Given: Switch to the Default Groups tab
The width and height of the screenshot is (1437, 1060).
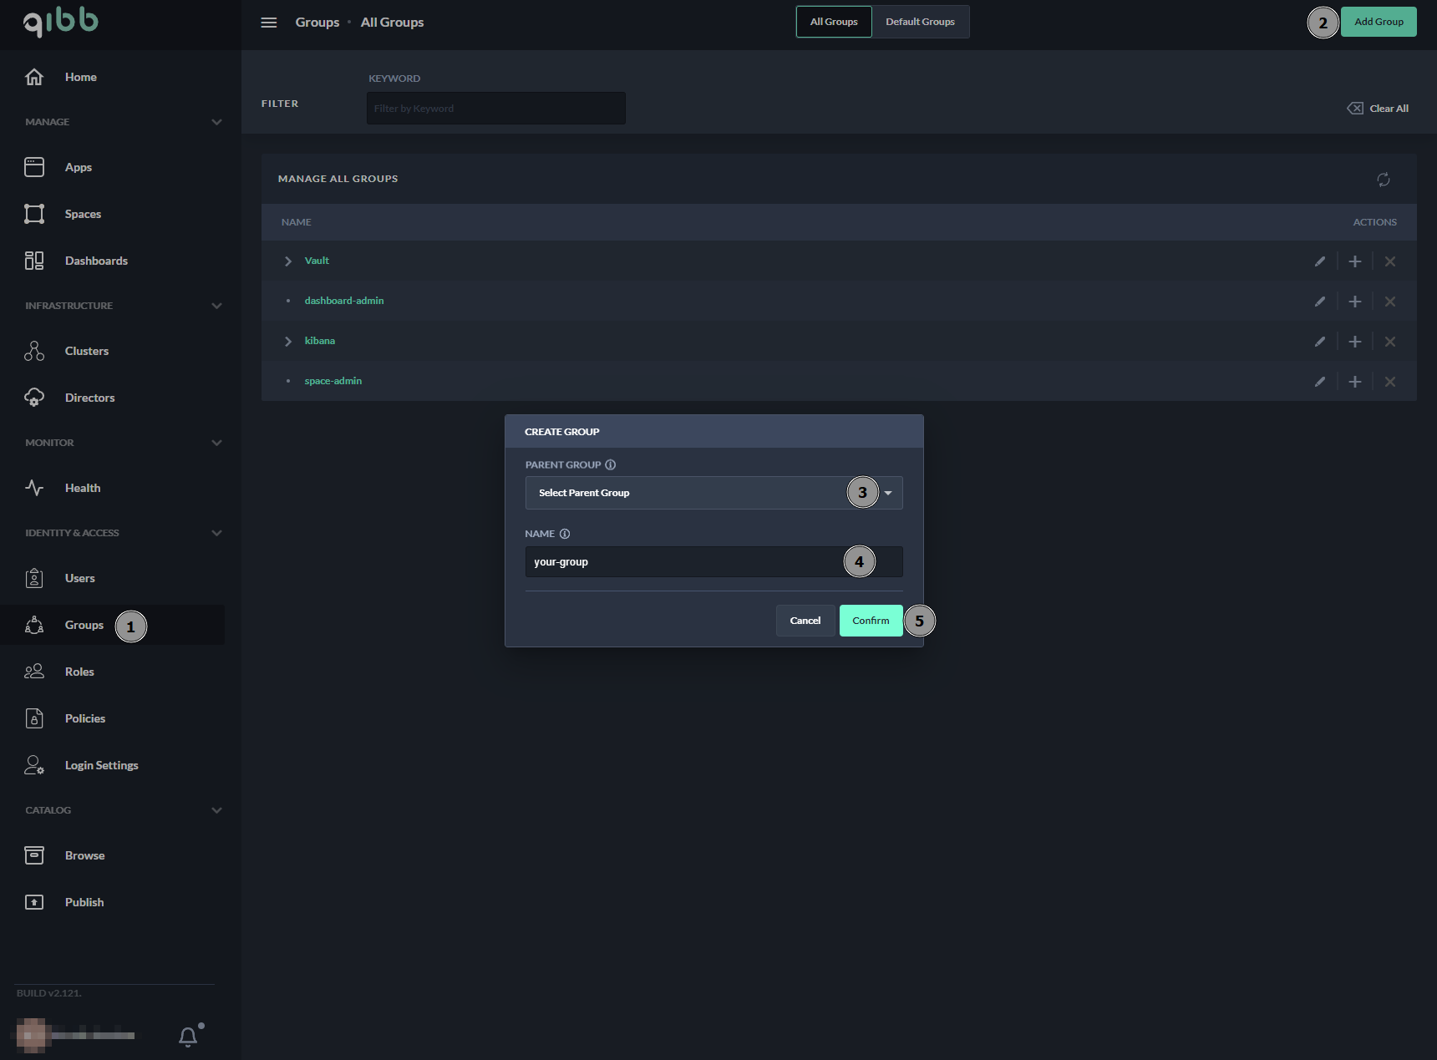Looking at the screenshot, I should [920, 22].
